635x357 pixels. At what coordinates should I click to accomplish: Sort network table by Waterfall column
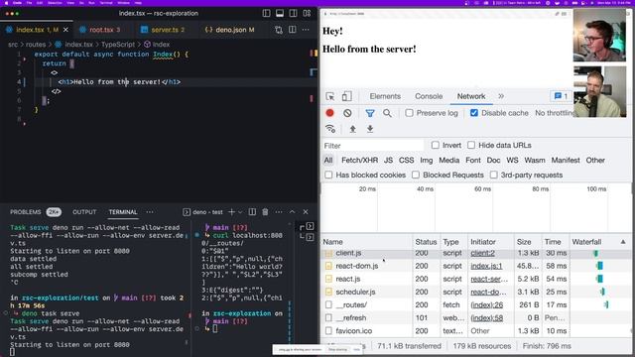(599, 242)
